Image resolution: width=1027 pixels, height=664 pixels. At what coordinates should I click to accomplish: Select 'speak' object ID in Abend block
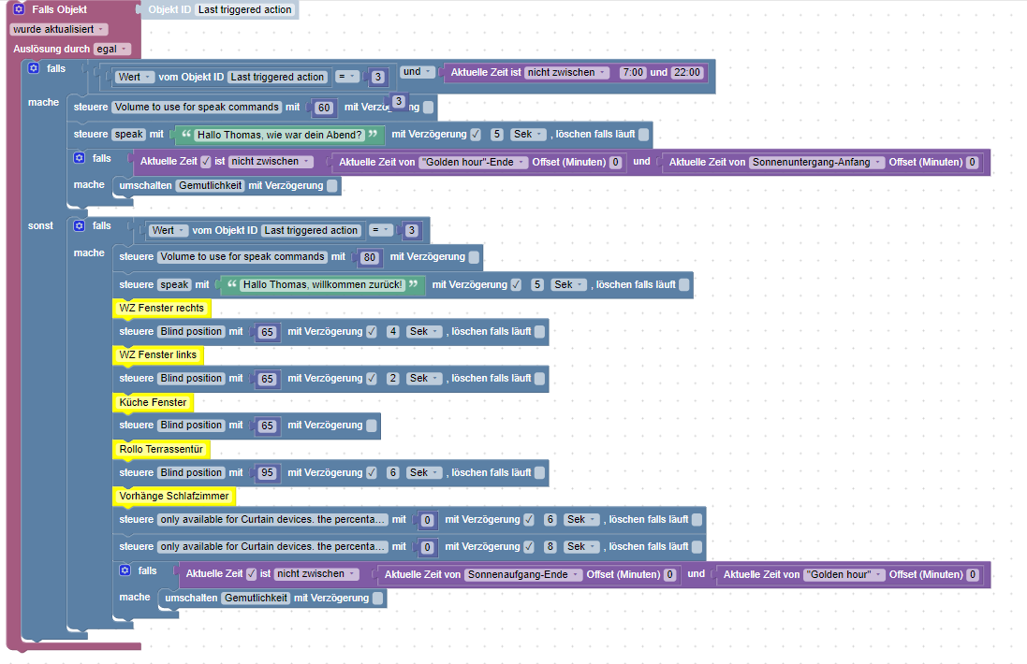click(128, 134)
